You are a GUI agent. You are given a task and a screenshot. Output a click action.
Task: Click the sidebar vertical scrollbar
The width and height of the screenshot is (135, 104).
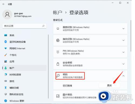[48, 66]
